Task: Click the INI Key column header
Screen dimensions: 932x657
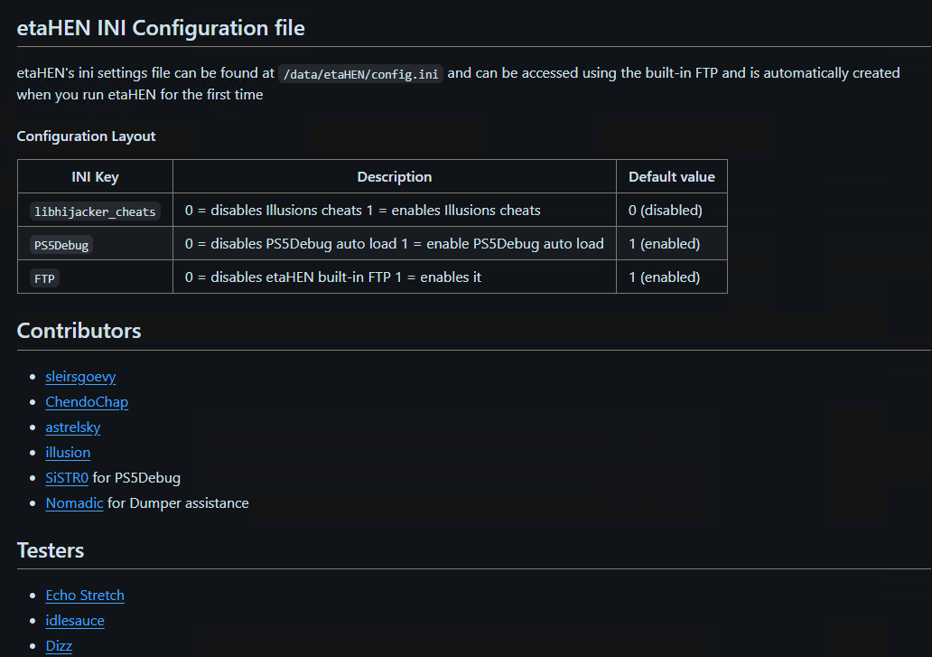Action: pos(95,176)
